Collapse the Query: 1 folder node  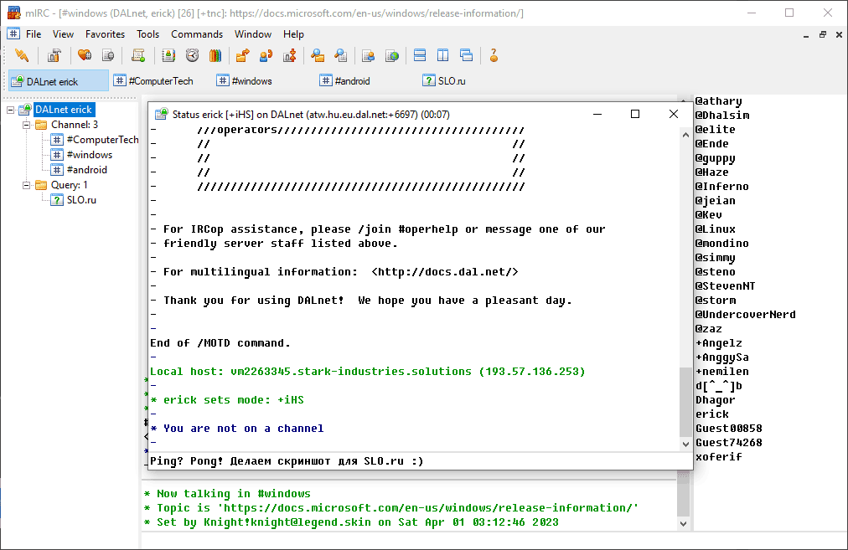[26, 185]
